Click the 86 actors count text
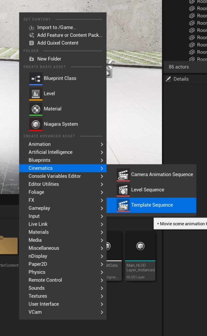The width and height of the screenshot is (207, 336). (179, 67)
